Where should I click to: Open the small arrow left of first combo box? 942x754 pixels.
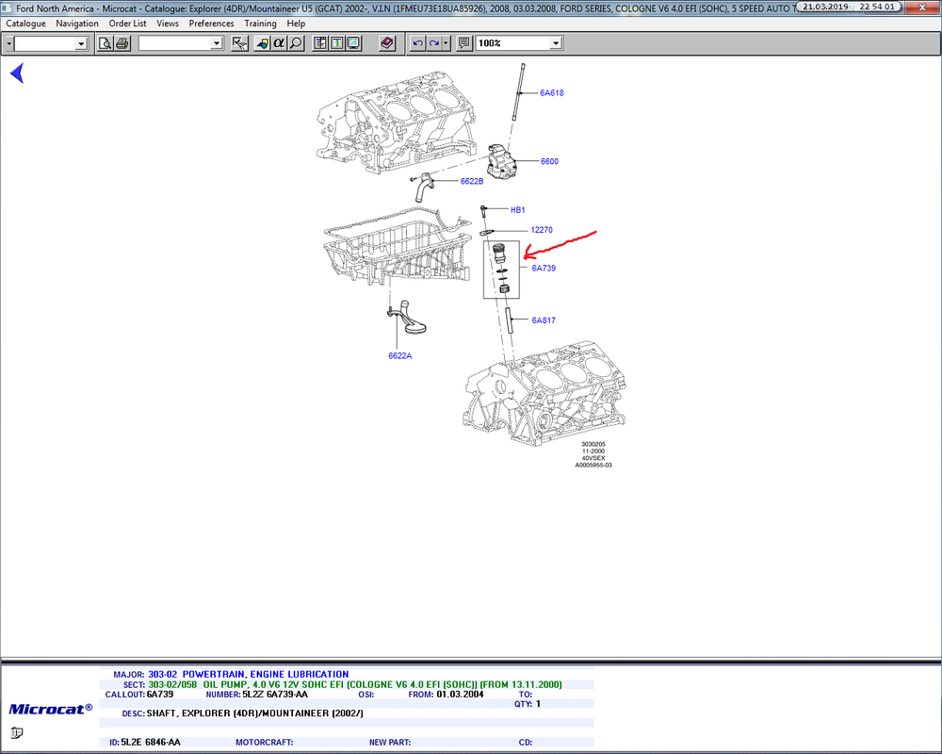[8, 44]
